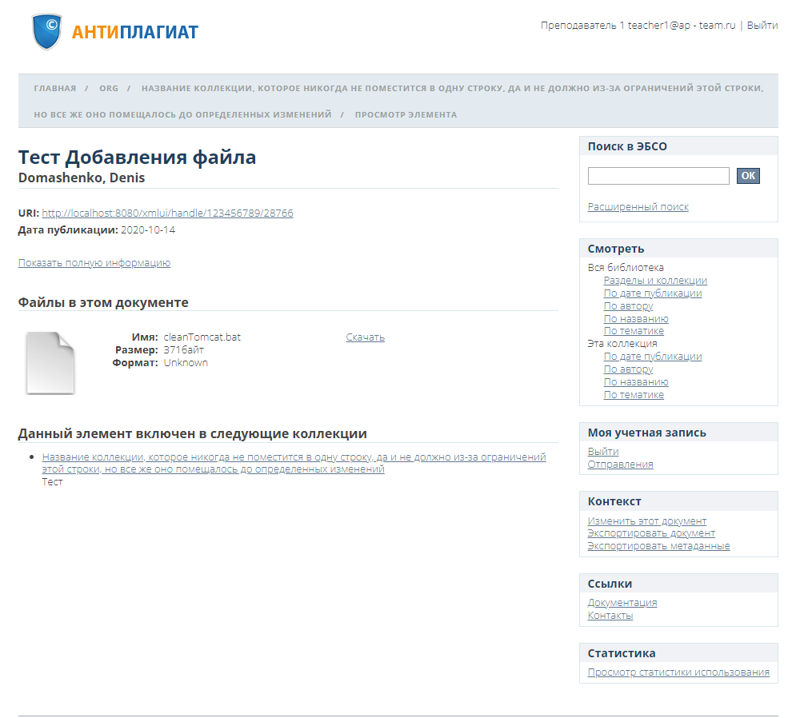800x718 pixels.
Task: Browse whole library По автору
Action: (628, 306)
